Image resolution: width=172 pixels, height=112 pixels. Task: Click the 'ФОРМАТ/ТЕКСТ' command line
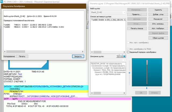click(44, 96)
